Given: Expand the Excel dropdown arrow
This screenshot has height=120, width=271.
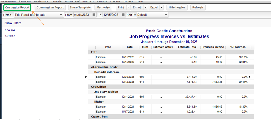Looking at the screenshot, I should click(162, 7).
